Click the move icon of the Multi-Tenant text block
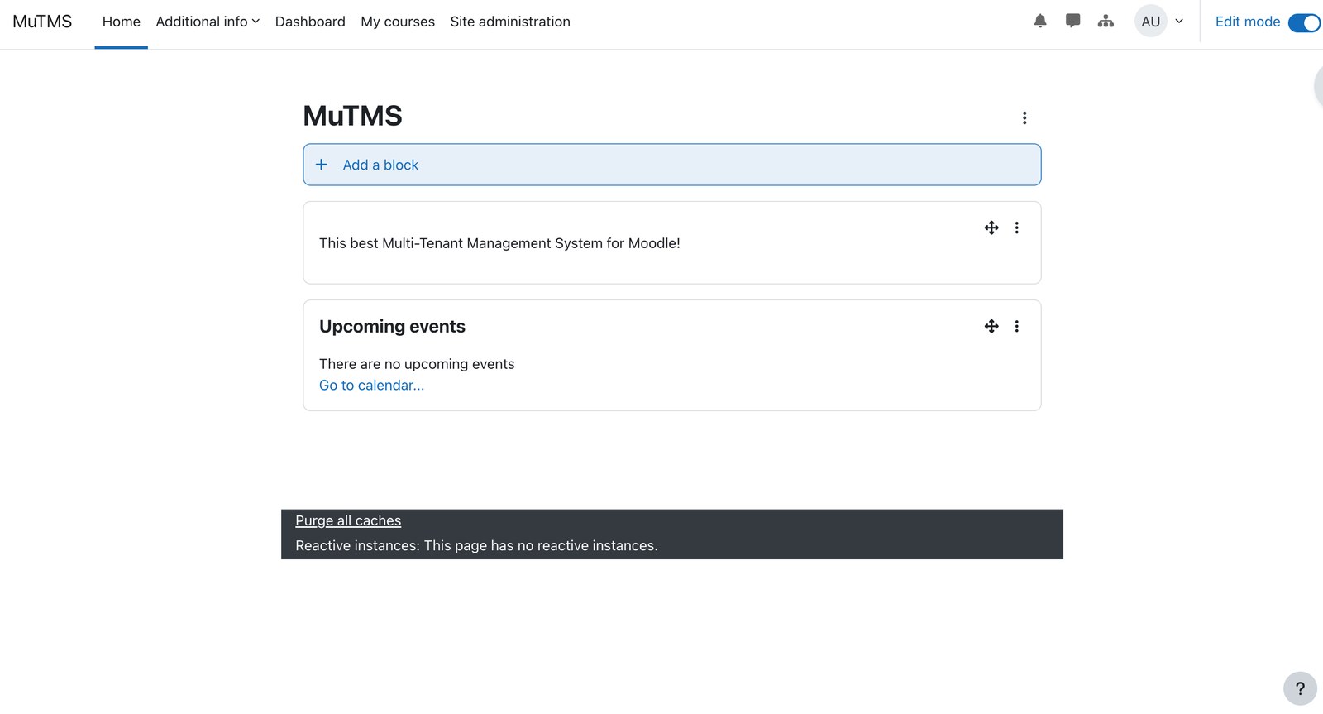 [x=991, y=228]
